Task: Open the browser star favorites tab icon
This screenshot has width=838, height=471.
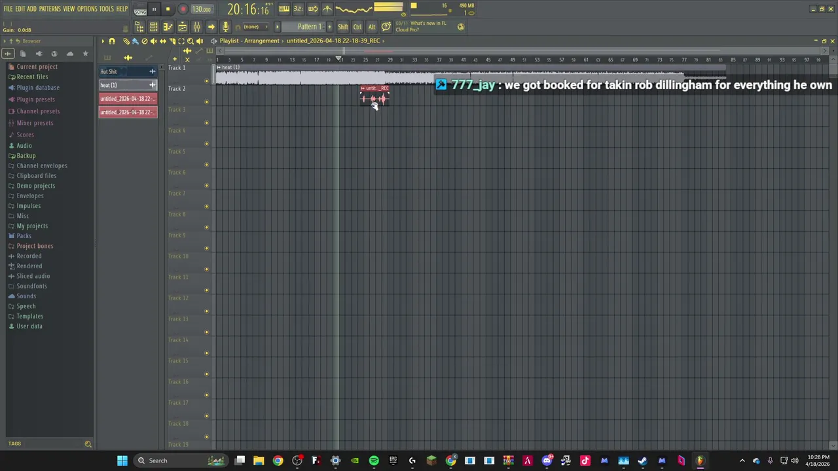Action: click(85, 54)
